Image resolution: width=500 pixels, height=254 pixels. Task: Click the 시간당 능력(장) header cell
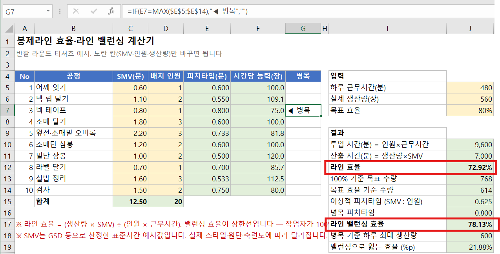pyautogui.click(x=258, y=76)
